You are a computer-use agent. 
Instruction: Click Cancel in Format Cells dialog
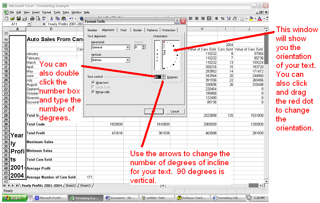(x=175, y=111)
